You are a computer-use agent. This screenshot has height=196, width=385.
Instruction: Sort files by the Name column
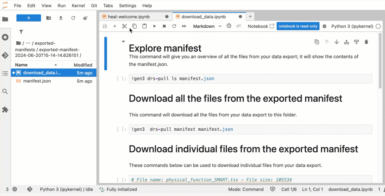pyautogui.click(x=37, y=65)
